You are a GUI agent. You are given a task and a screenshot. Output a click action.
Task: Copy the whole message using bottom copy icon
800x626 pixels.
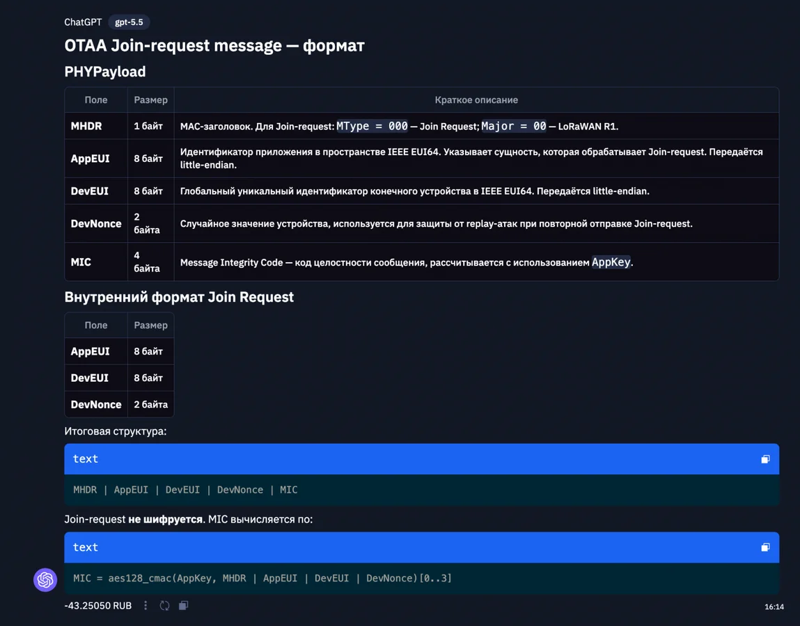[x=184, y=606]
